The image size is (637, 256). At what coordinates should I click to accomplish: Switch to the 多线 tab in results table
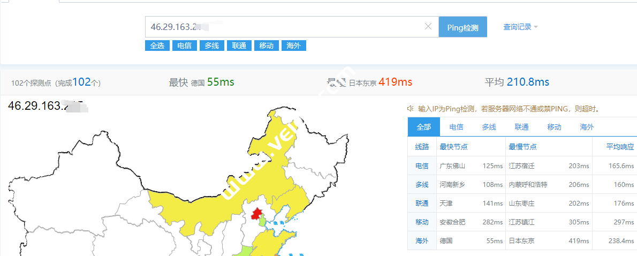pos(489,127)
